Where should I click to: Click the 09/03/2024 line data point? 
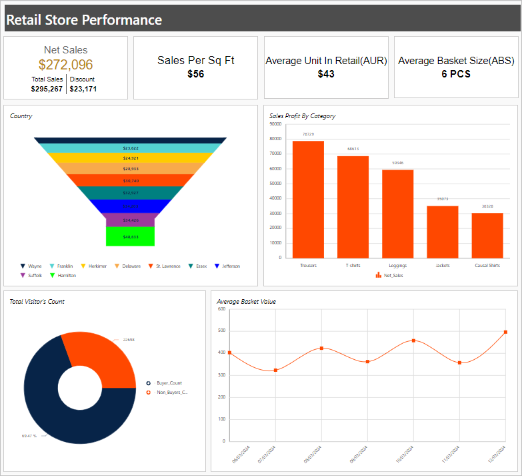pyautogui.click(x=367, y=362)
